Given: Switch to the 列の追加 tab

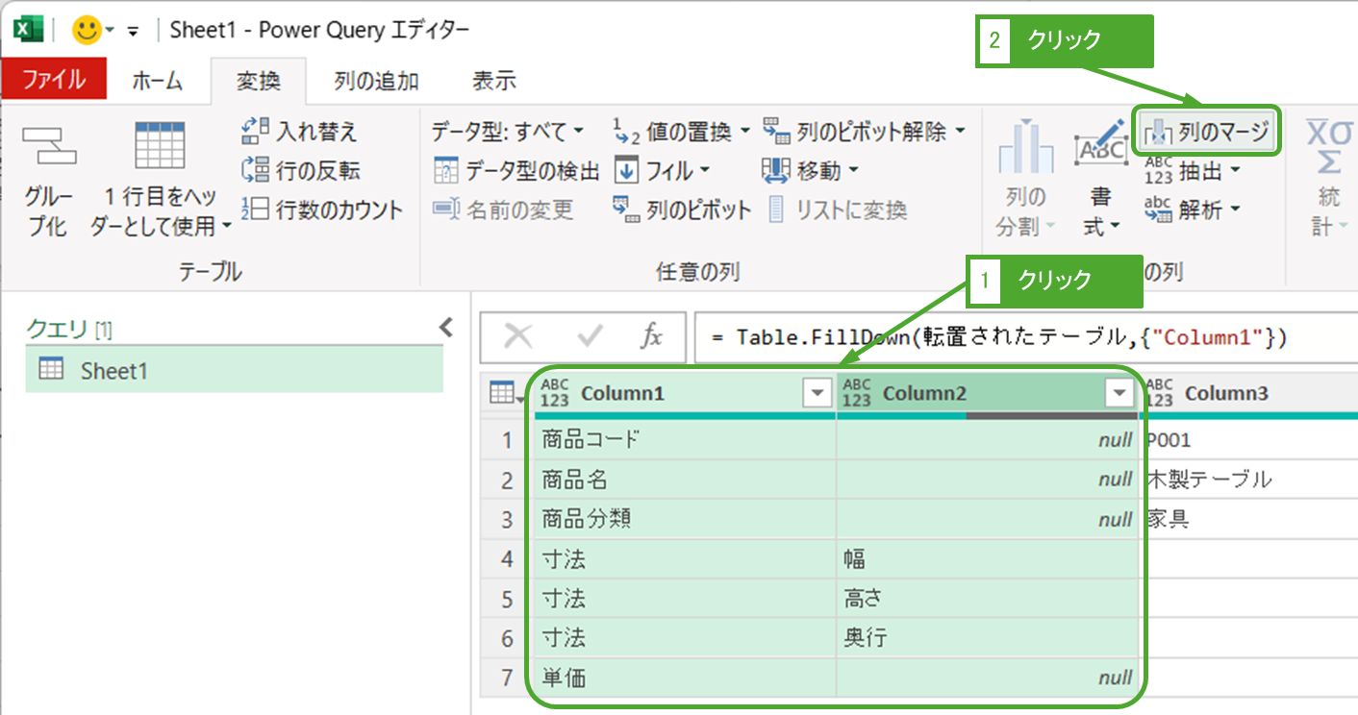Looking at the screenshot, I should tap(376, 81).
